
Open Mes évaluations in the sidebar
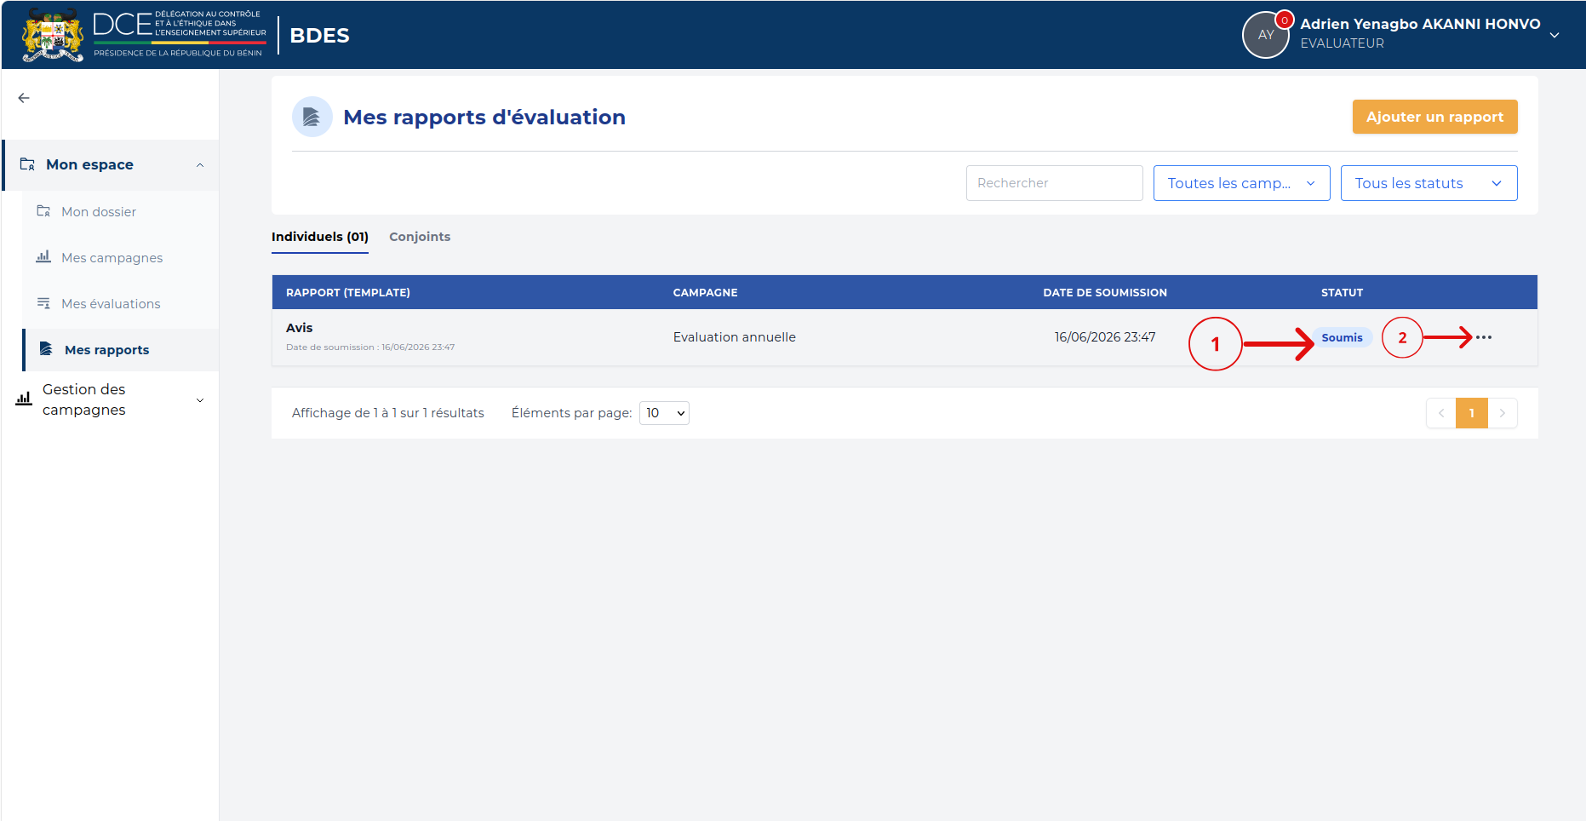click(x=111, y=303)
